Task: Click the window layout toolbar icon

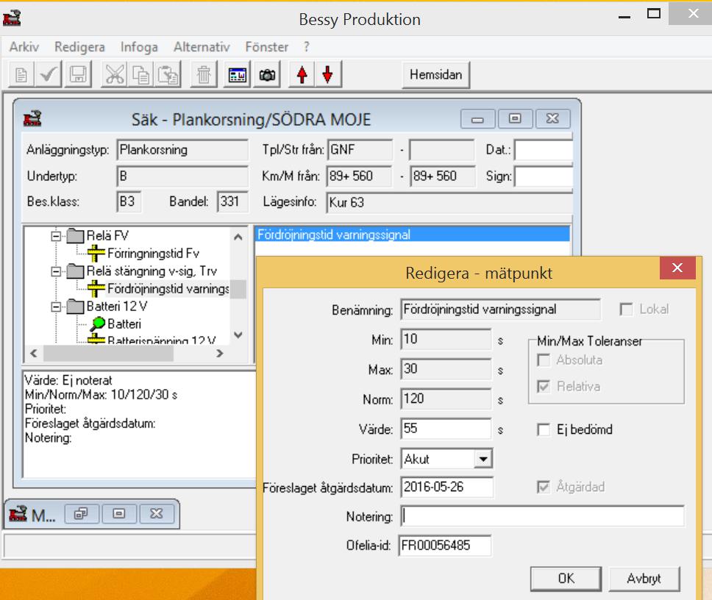Action: [x=237, y=75]
